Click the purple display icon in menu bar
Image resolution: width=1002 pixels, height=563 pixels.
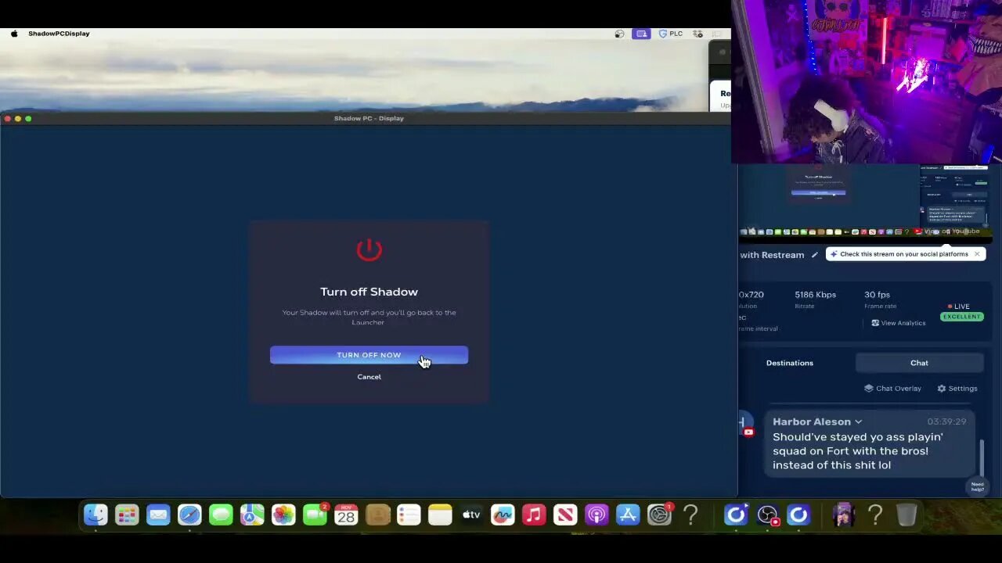point(641,34)
